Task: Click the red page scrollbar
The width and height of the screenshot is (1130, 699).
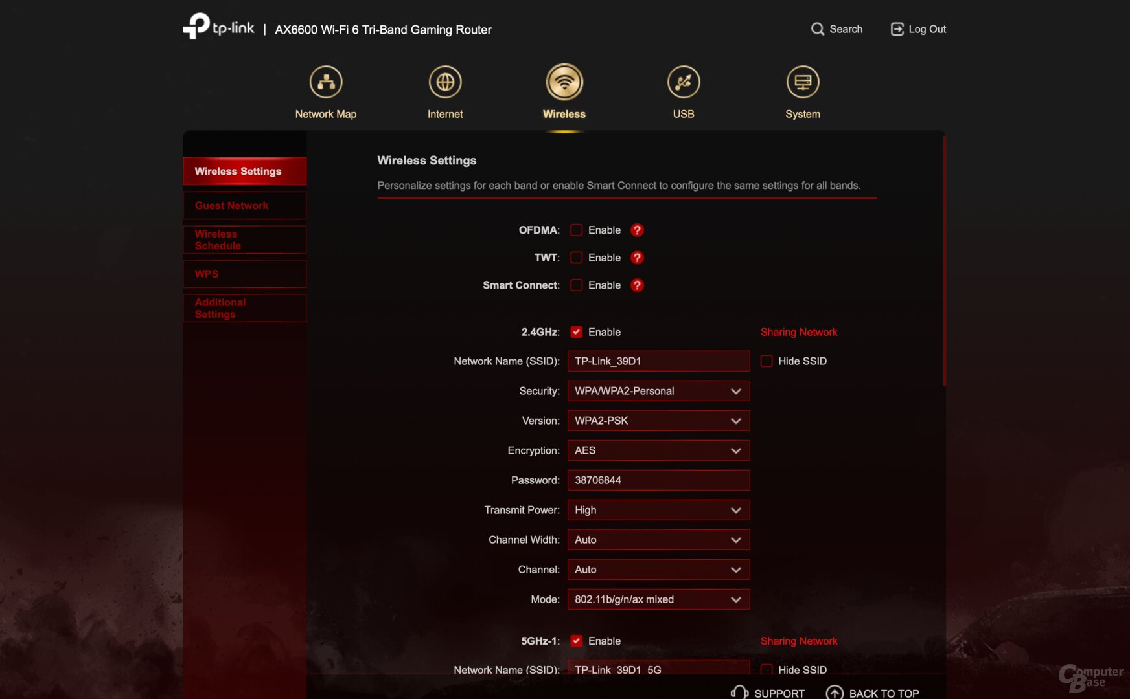Action: (x=944, y=260)
